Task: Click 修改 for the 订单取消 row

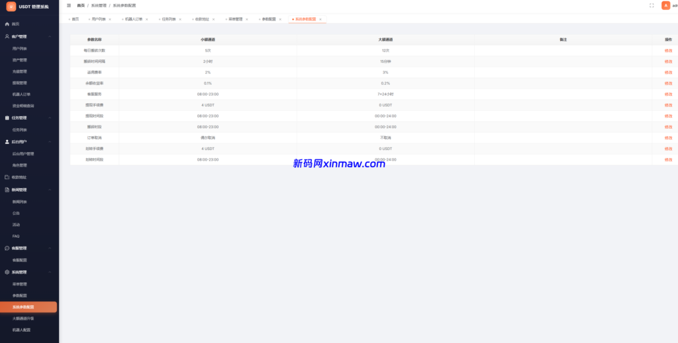Action: 669,137
